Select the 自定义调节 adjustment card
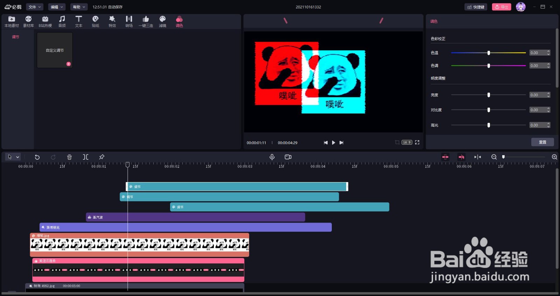560x296 pixels. click(55, 50)
